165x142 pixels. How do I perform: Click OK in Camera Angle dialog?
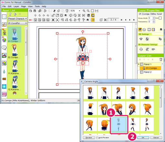[143, 138]
